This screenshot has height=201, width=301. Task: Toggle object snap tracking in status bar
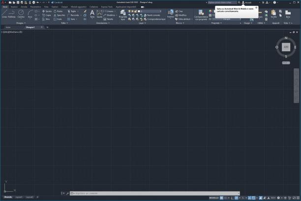pyautogui.click(x=250, y=198)
